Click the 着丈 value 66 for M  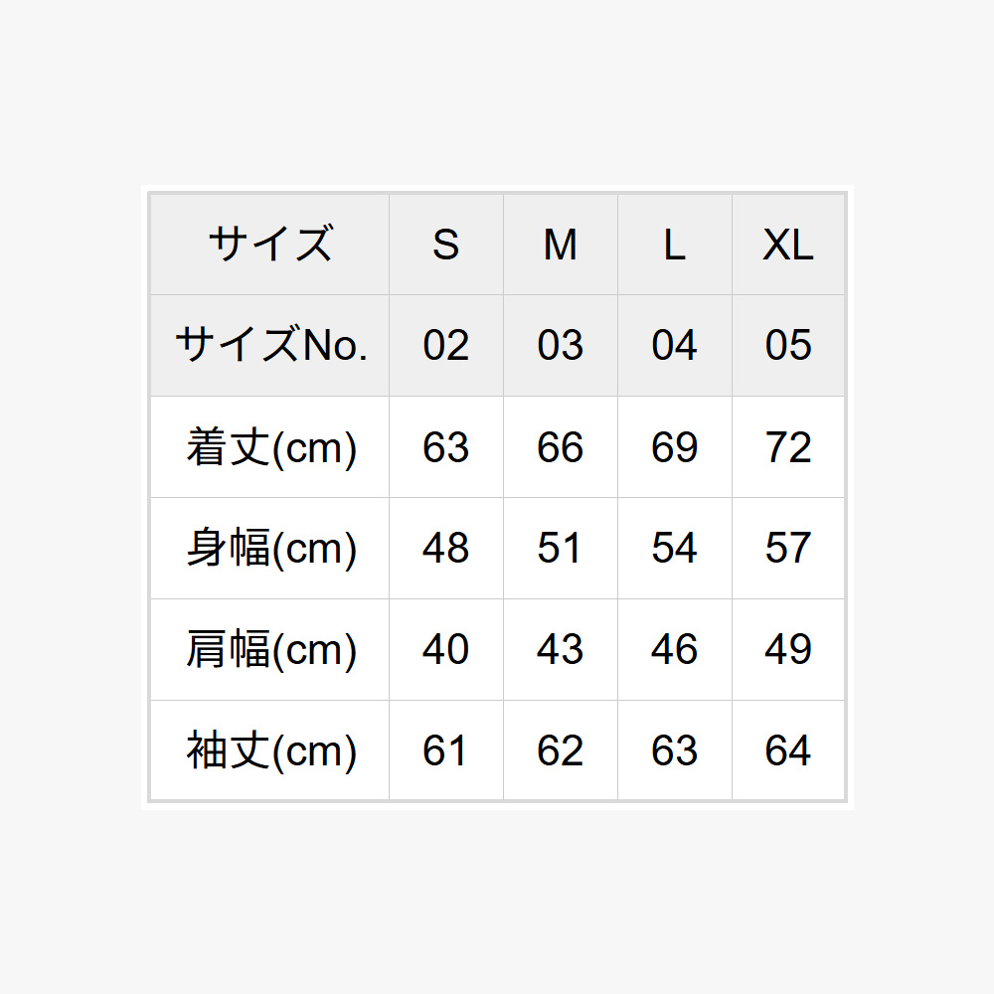point(561,447)
